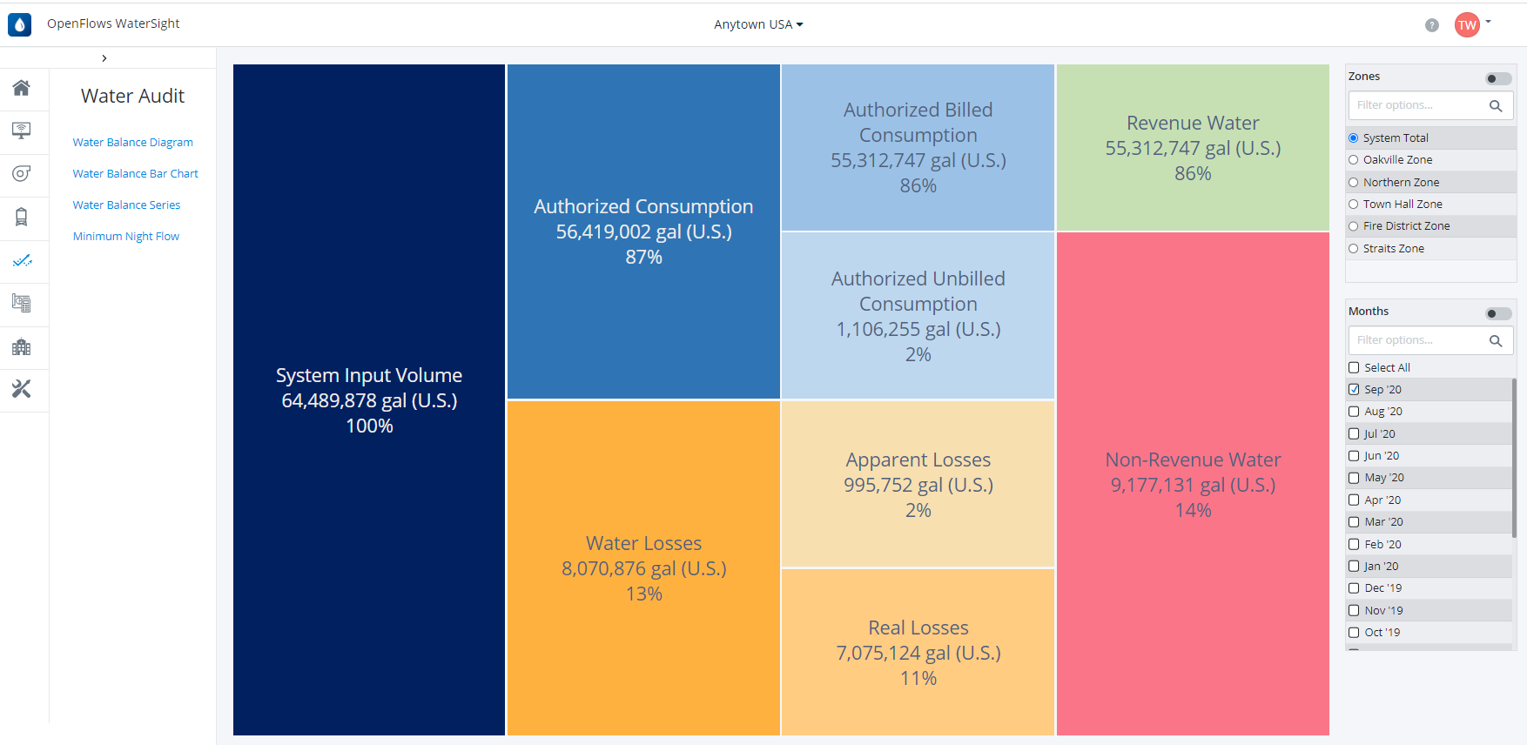Check the Aug '20 checkbox

(1354, 412)
